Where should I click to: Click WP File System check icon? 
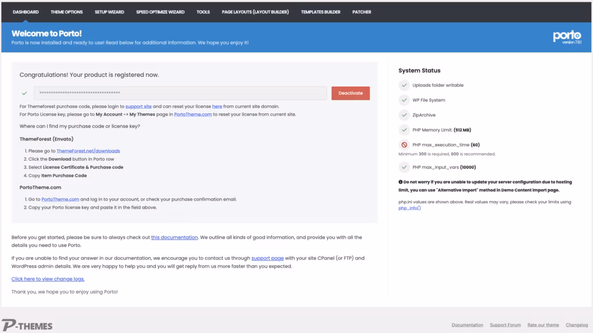pos(404,100)
